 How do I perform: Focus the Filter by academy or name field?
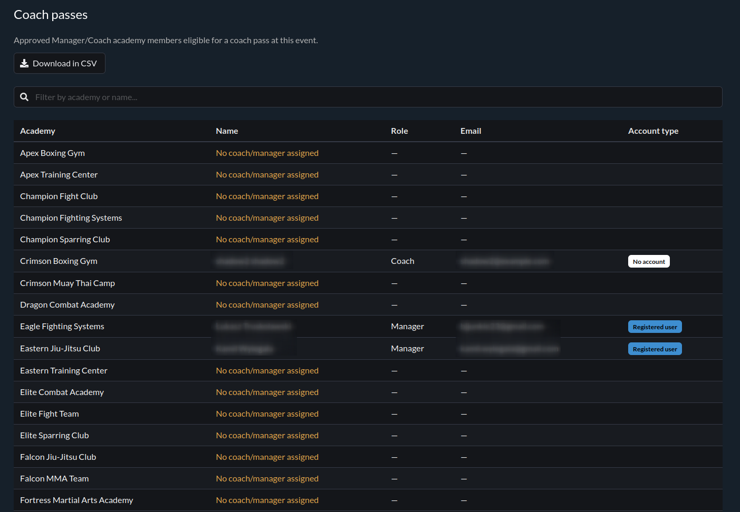pyautogui.click(x=368, y=97)
